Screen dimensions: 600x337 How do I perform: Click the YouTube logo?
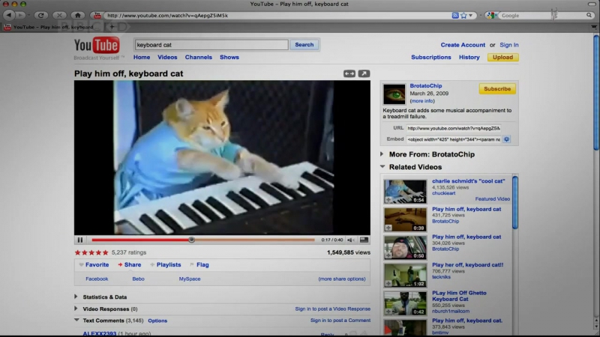[x=98, y=46]
